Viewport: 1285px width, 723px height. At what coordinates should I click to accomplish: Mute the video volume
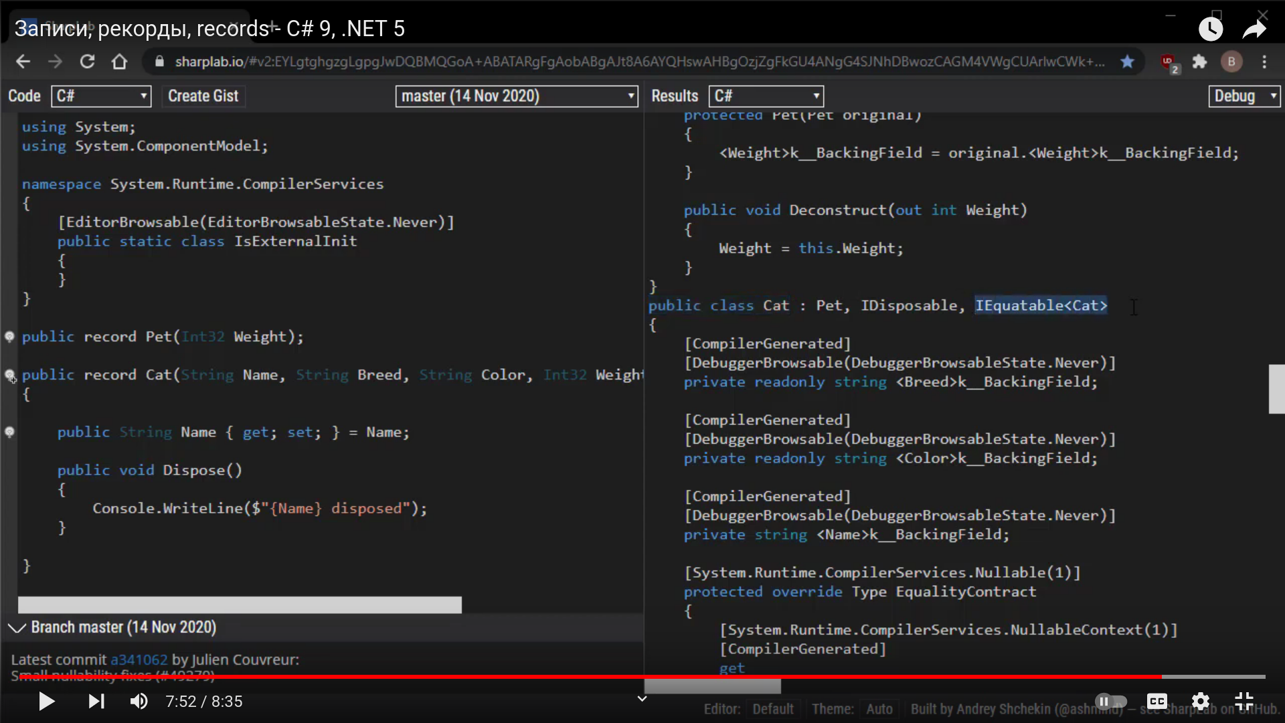coord(139,701)
